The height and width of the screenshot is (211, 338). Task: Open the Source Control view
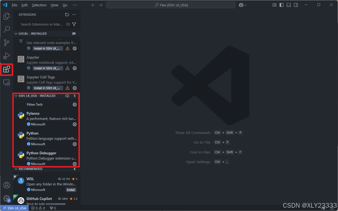point(7,43)
